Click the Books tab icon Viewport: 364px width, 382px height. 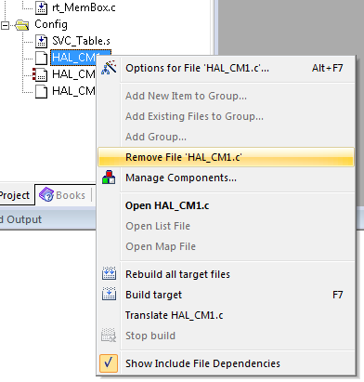tap(46, 195)
